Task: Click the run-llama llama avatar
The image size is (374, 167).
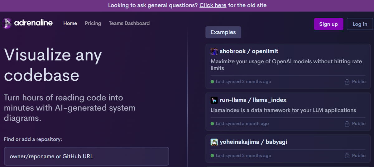Action: 214,100
